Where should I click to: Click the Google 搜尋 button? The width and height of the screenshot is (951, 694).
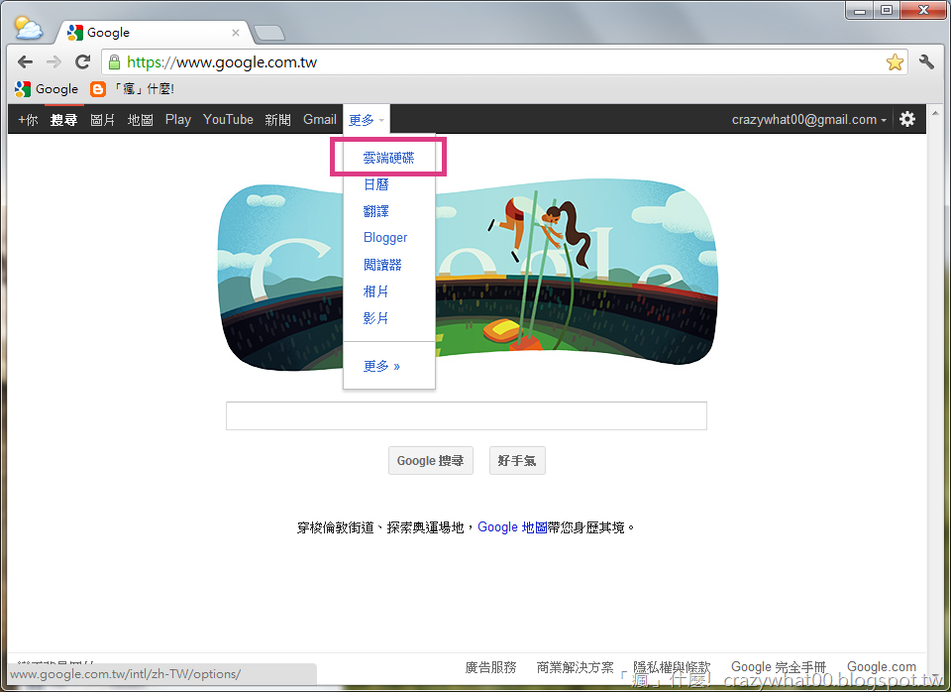click(x=431, y=461)
